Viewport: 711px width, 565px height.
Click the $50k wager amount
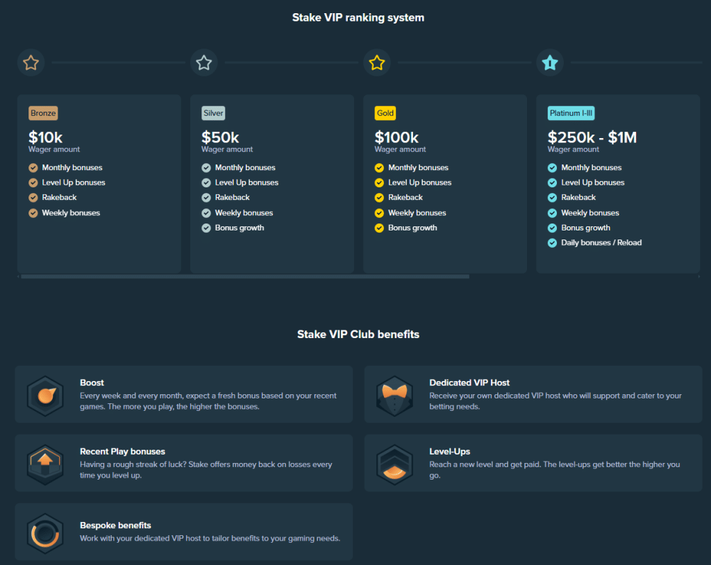220,137
